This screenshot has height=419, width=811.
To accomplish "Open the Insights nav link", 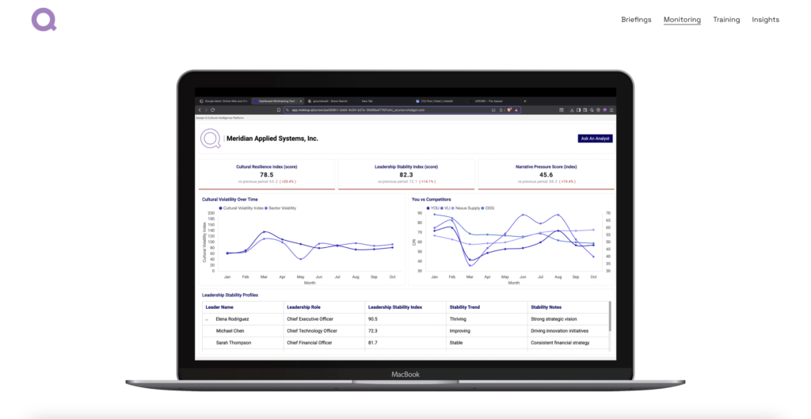I will click(765, 20).
